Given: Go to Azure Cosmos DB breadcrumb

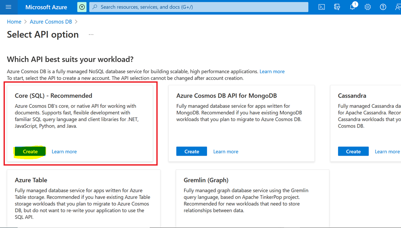Looking at the screenshot, I should tap(51, 22).
